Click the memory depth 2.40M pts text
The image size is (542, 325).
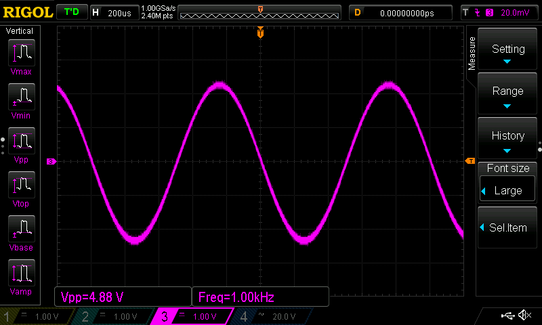coord(157,16)
